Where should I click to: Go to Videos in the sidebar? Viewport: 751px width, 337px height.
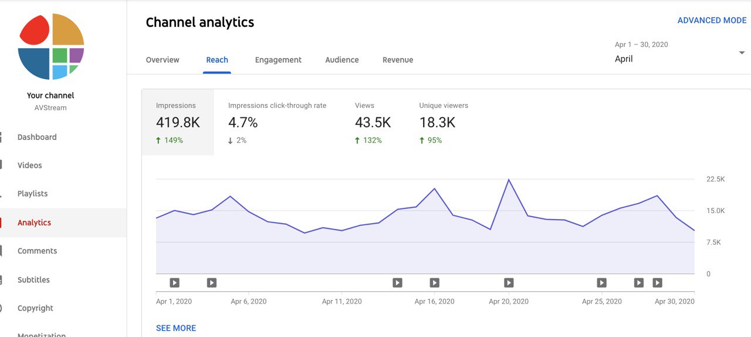coord(30,166)
